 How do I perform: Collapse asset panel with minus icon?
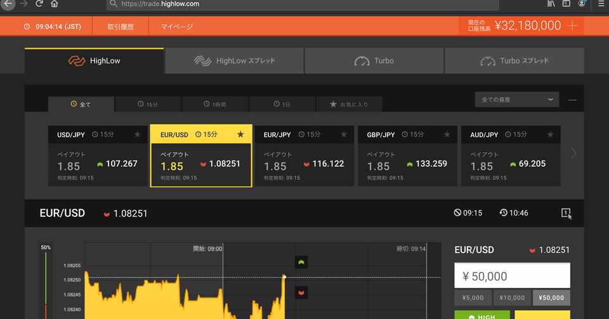(x=572, y=100)
